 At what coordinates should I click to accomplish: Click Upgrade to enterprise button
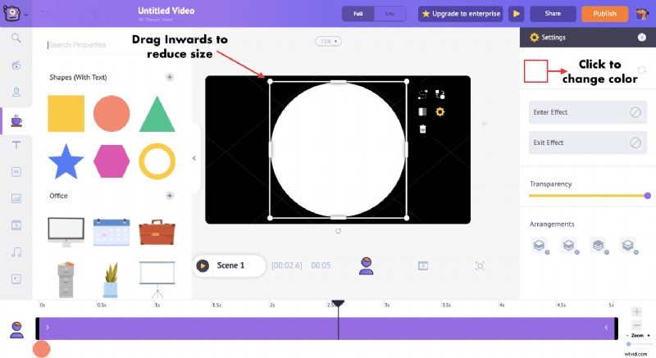click(460, 14)
